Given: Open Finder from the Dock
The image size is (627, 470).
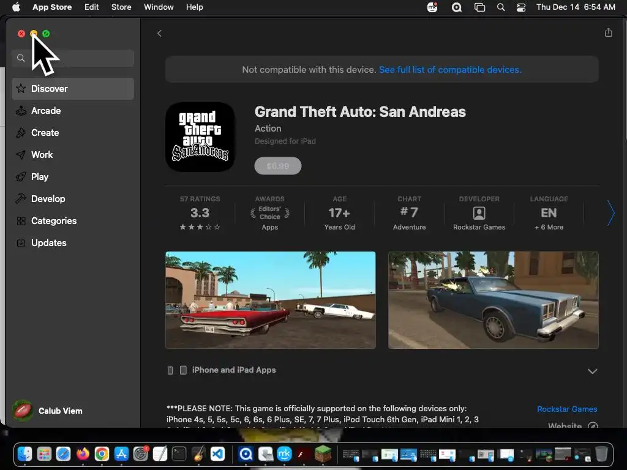Looking at the screenshot, I should point(24,454).
